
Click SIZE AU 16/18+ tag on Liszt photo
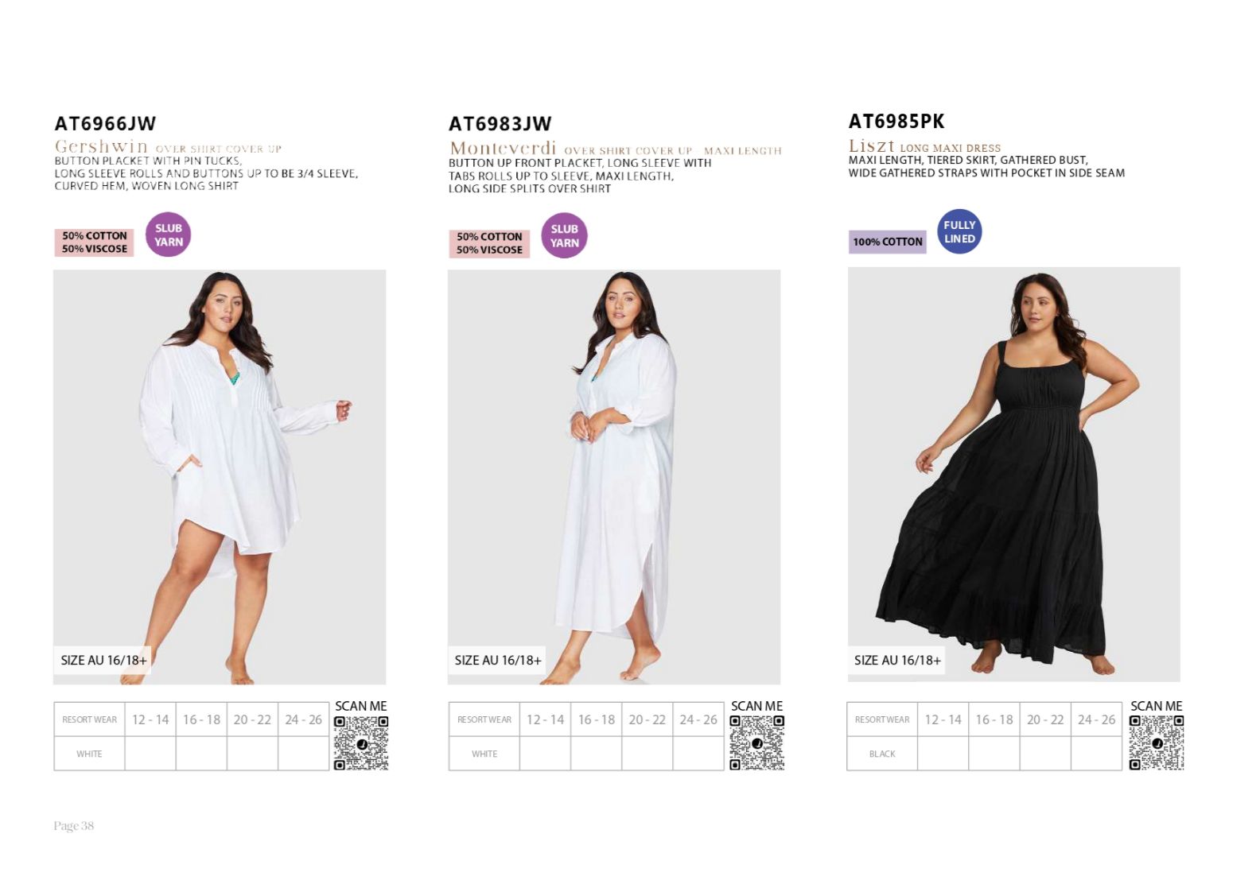897,660
